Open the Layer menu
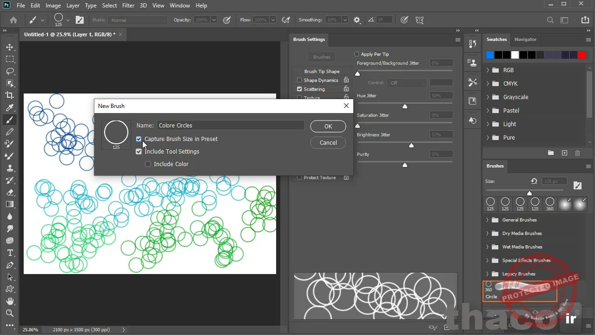 pyautogui.click(x=73, y=6)
